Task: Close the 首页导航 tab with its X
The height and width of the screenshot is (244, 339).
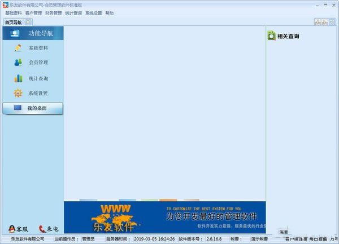Action: click(x=28, y=22)
